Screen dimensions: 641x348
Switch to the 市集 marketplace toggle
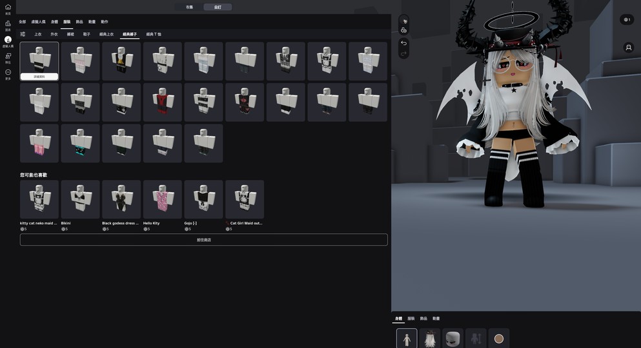pyautogui.click(x=189, y=7)
